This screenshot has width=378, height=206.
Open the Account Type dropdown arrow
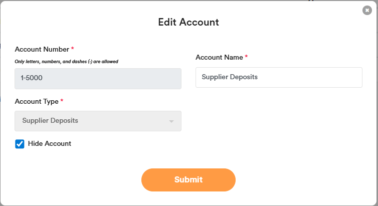171,121
